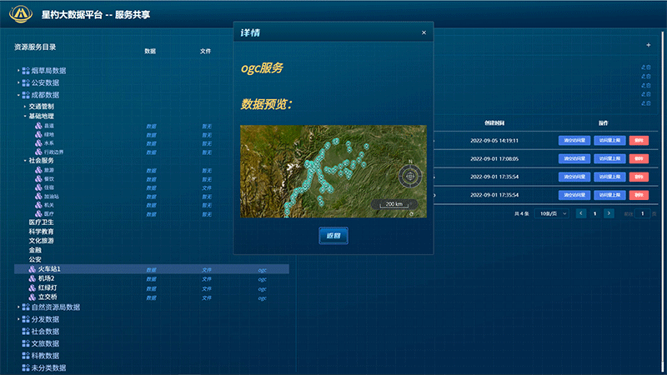
Task: Expand the 烟草局数据 tree node
Action: pyautogui.click(x=18, y=71)
